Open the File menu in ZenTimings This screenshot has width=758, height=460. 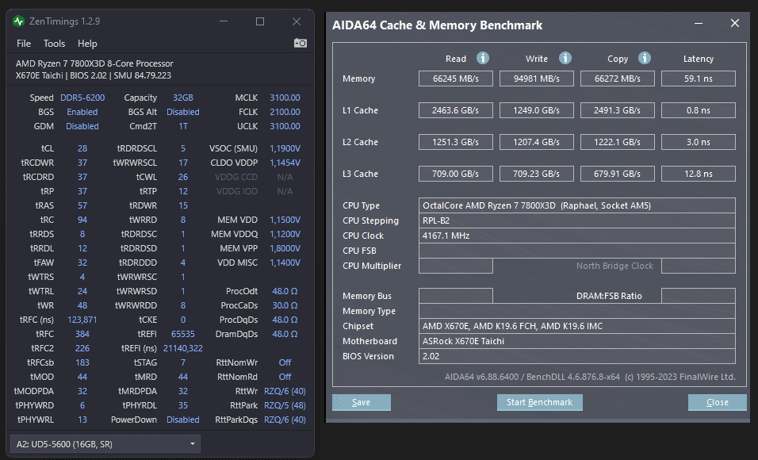click(x=24, y=44)
